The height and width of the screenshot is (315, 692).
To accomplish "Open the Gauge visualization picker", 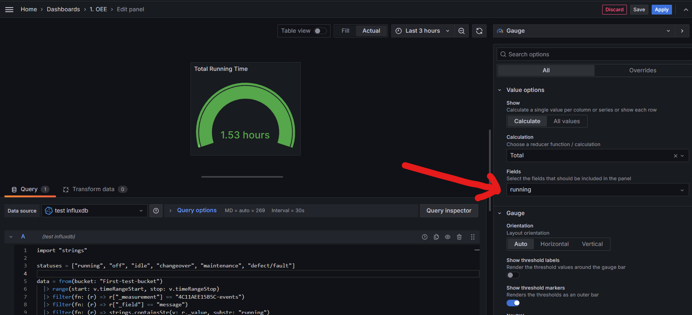I will (x=584, y=31).
